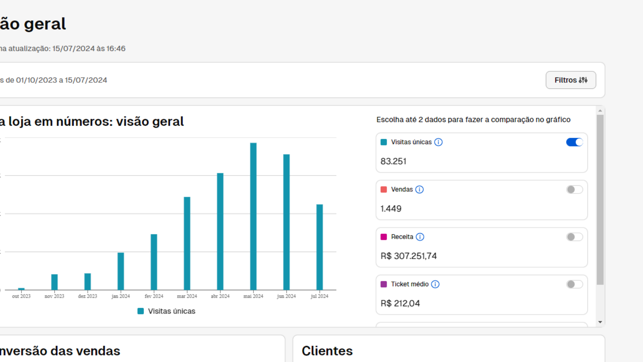
Task: Click the out 2023 axis label
Action: (21, 296)
